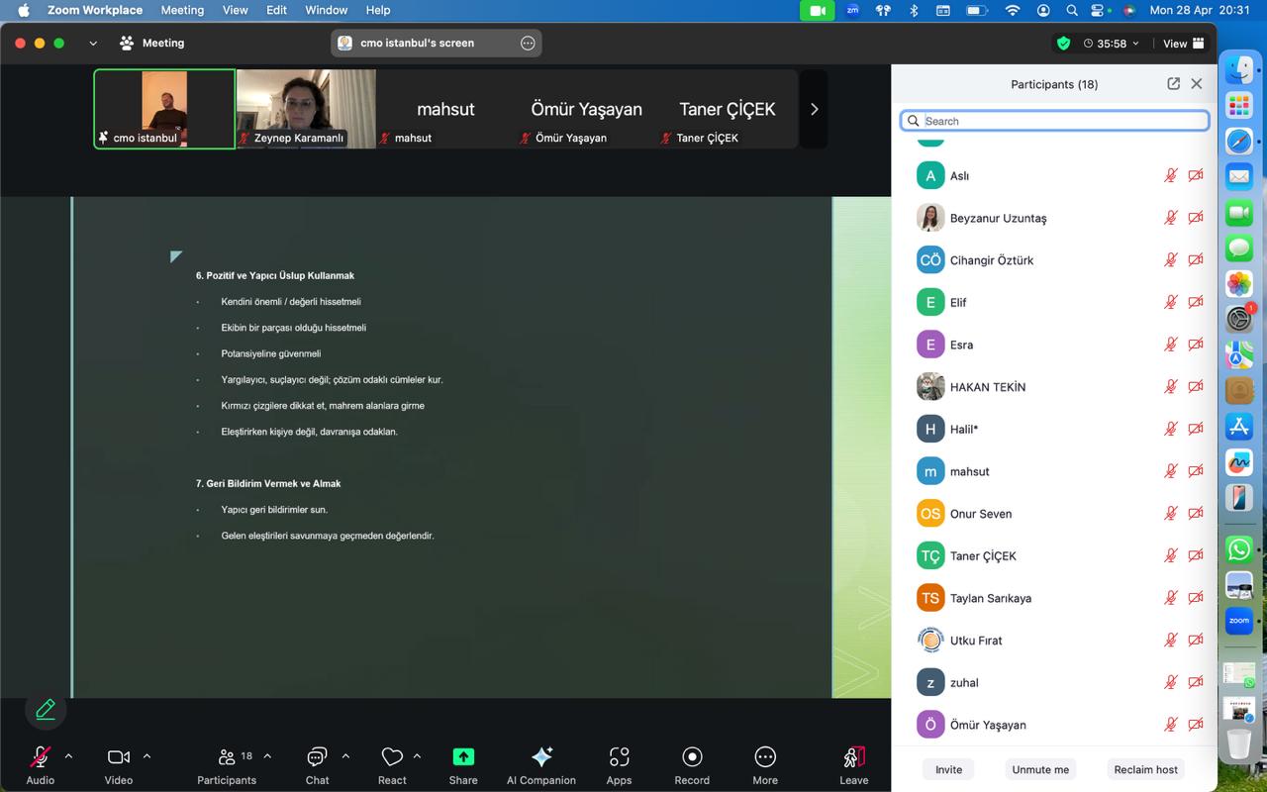Click the annotation pencil icon
1267x792 pixels.
point(46,709)
